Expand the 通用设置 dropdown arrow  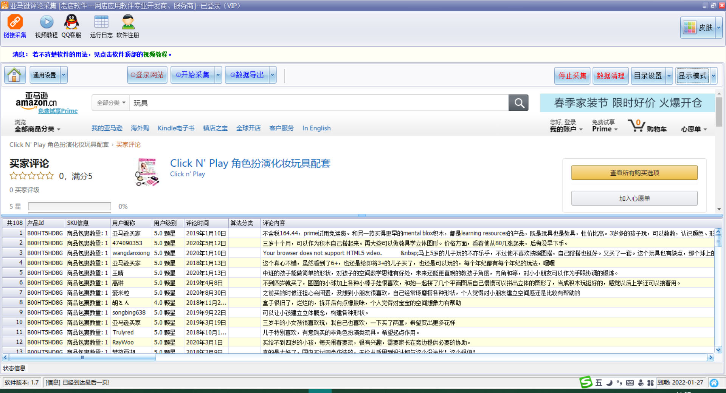64,75
